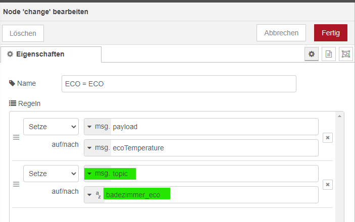Change type selector for msg.topic

[98, 174]
